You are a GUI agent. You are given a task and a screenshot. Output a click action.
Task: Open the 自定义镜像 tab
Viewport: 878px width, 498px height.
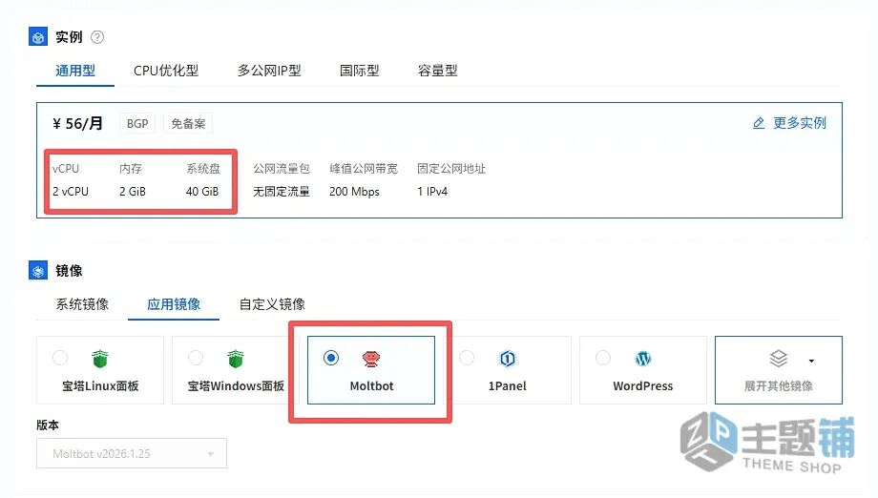[x=272, y=304]
